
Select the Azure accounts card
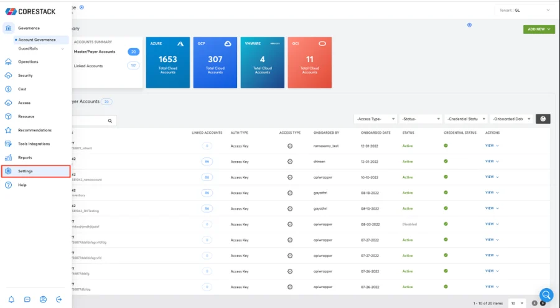[x=167, y=62]
